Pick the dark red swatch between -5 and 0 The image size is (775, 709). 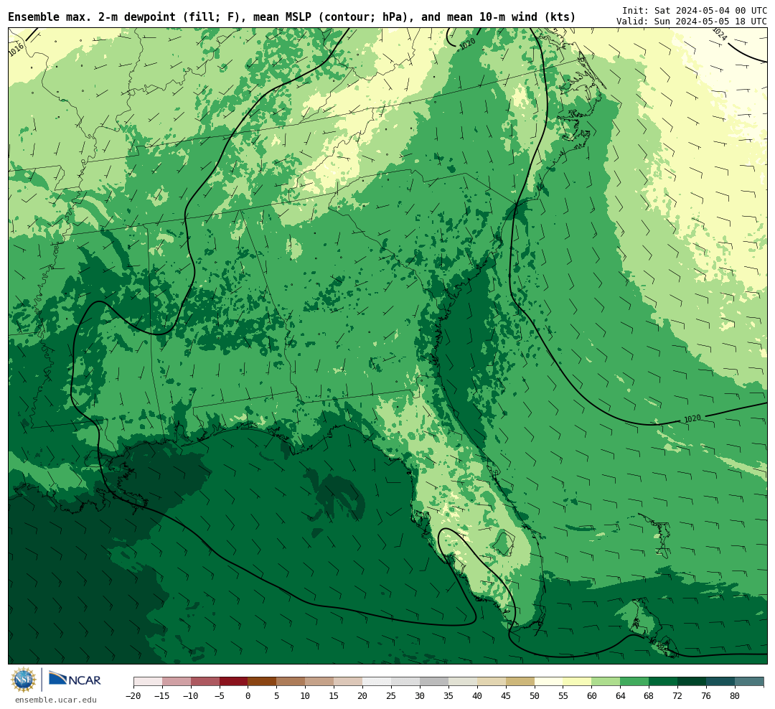click(x=234, y=682)
